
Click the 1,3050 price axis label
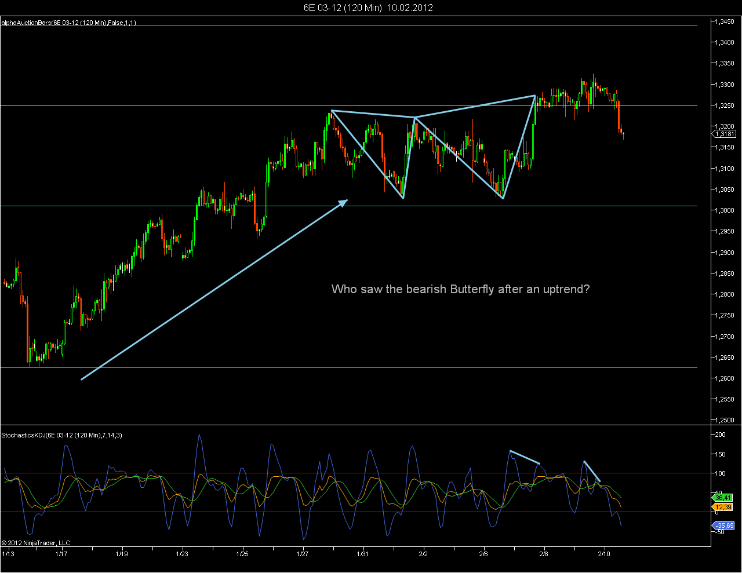pyautogui.click(x=725, y=190)
